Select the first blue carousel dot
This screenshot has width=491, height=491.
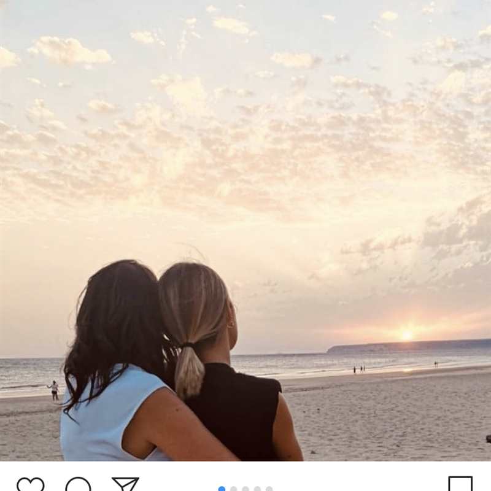(222, 489)
